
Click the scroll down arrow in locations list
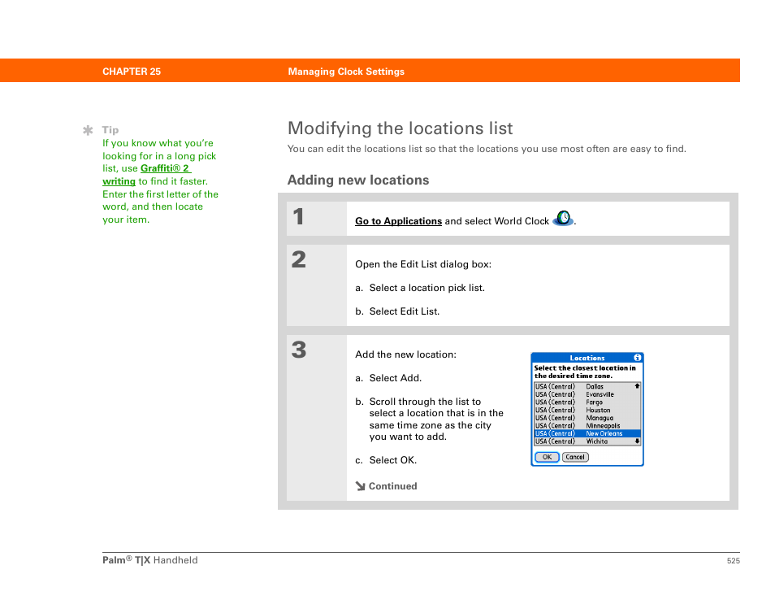click(x=637, y=441)
